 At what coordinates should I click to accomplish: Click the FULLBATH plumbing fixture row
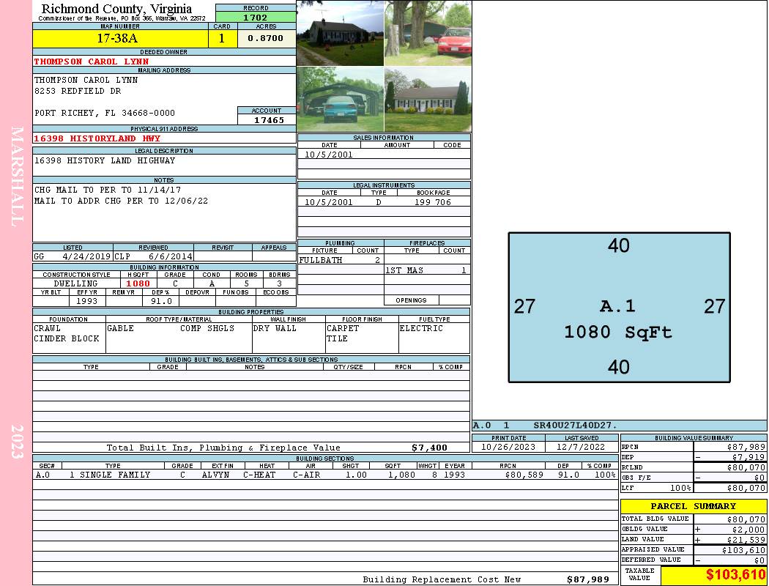pyautogui.click(x=340, y=260)
